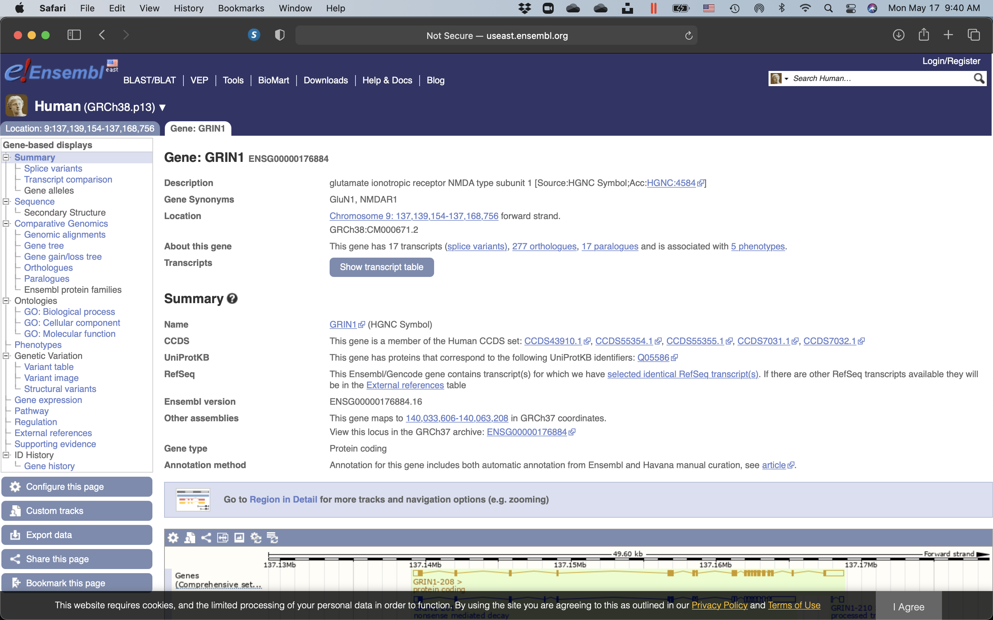Collapse the Comparative Genomics tree node
Screen dimensions: 993x620
[6, 224]
